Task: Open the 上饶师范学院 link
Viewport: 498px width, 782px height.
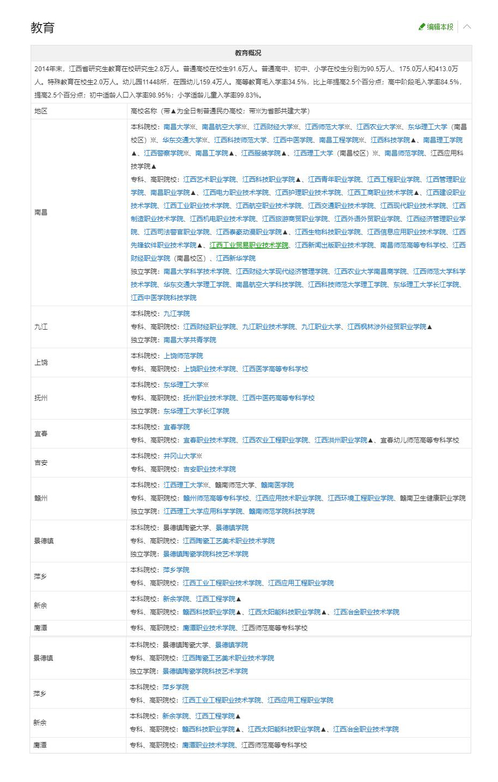Action: 183,356
